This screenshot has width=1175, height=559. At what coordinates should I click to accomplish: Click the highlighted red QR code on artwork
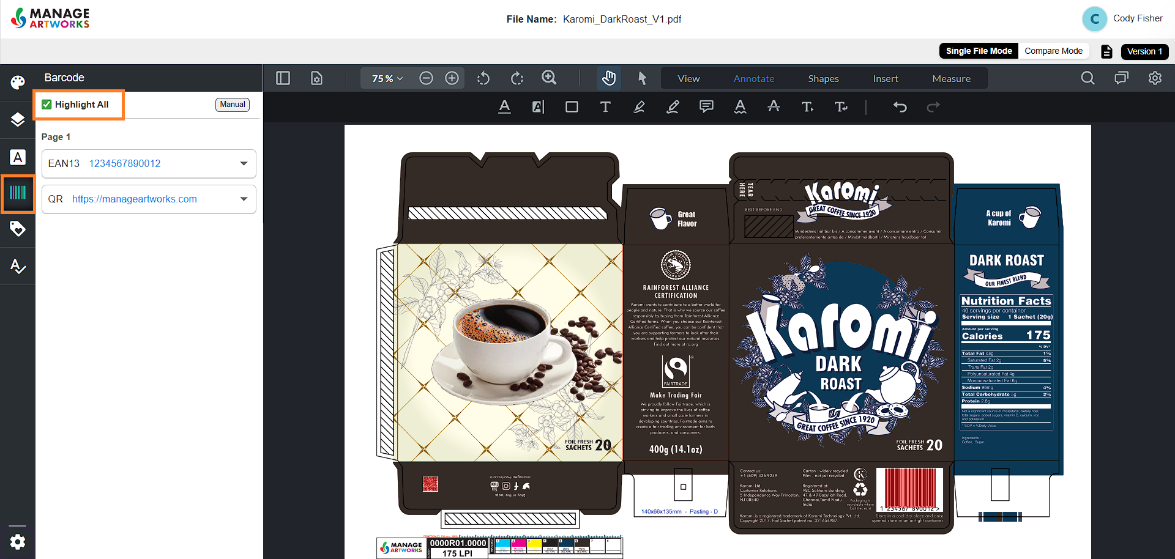[x=430, y=484]
